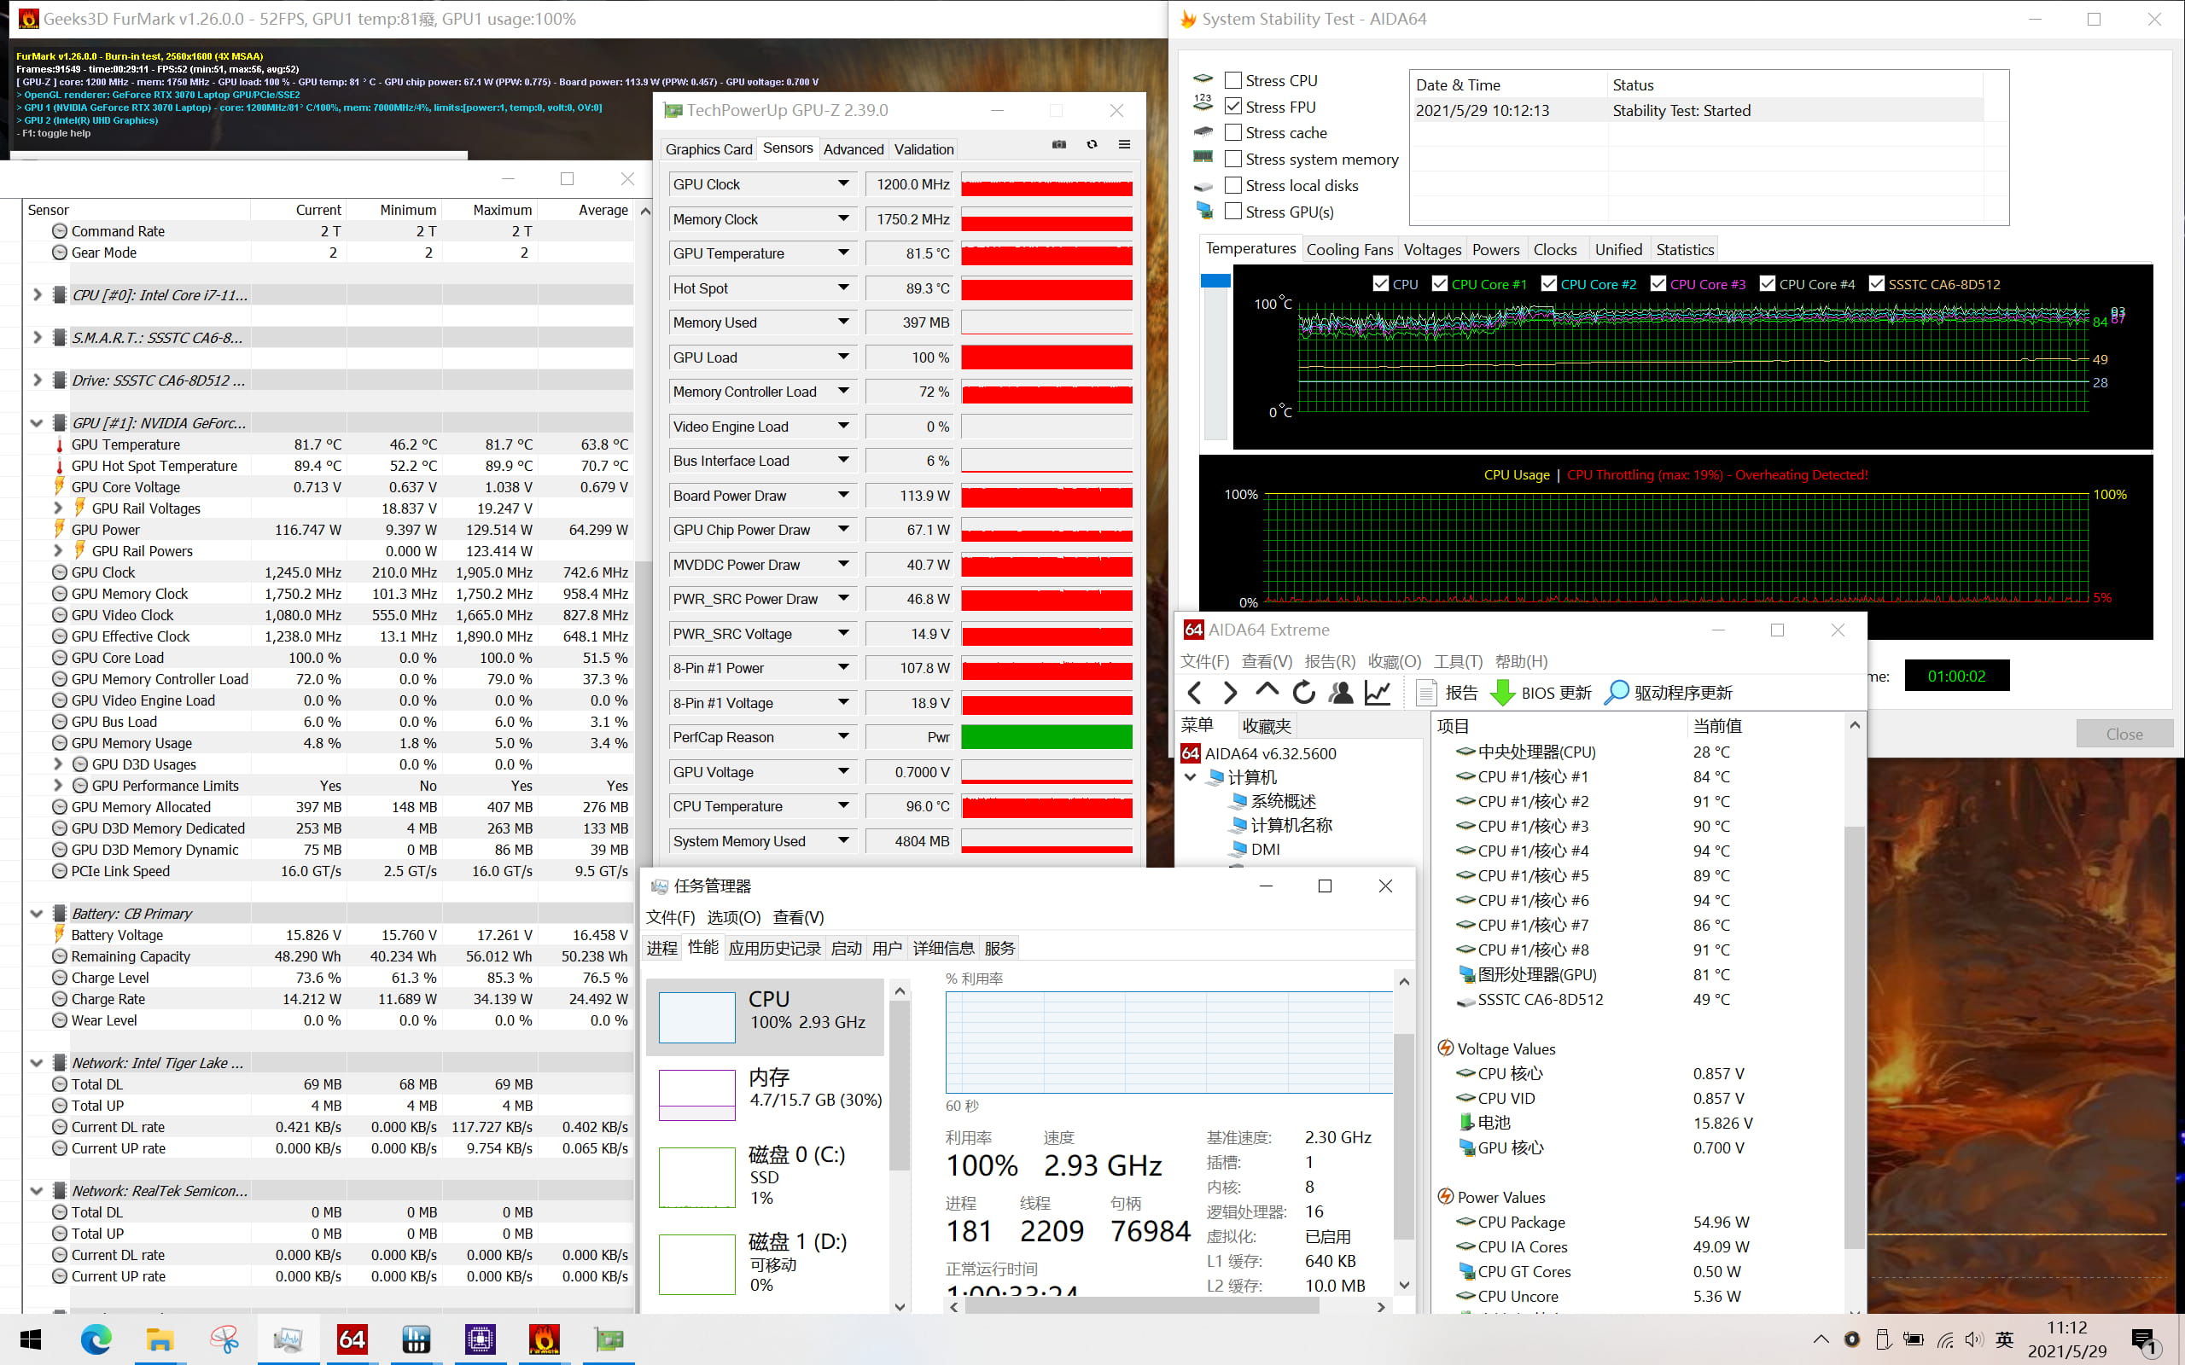This screenshot has width=2185, height=1365.
Task: Uncheck the Stress FPU checkbox
Action: pos(1233,107)
